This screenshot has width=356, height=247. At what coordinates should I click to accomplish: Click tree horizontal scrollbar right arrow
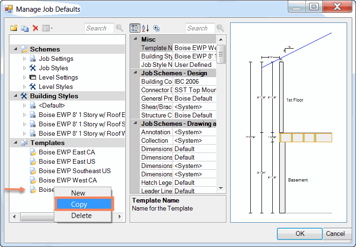coord(120,217)
